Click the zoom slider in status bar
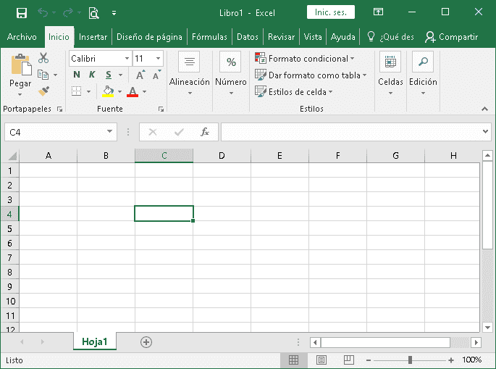This screenshot has width=496, height=369. click(x=410, y=360)
